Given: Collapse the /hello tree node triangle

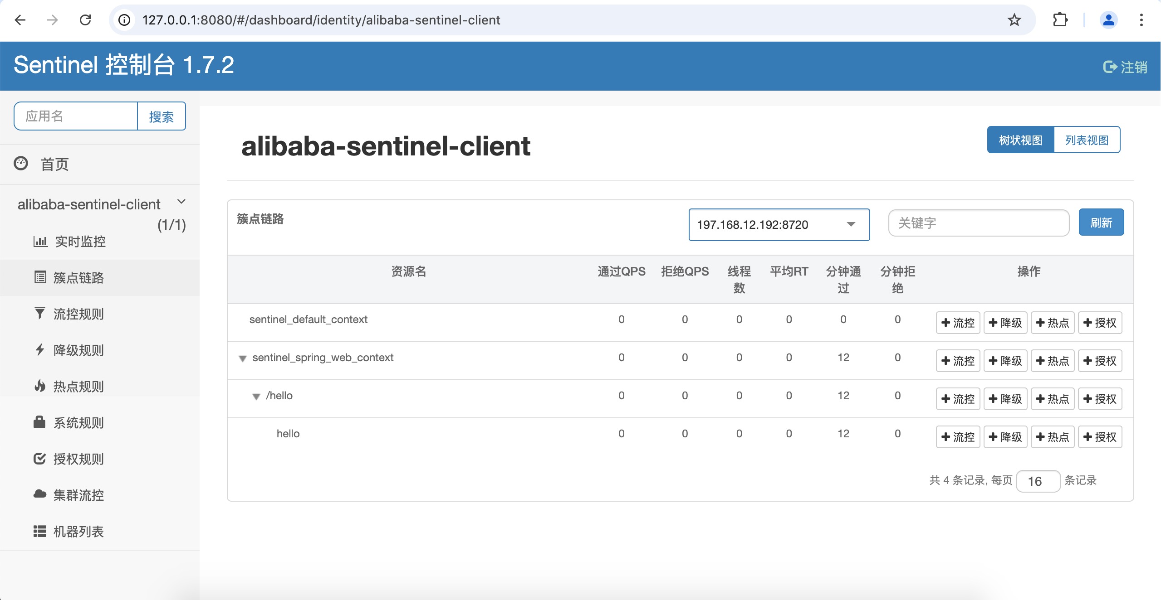Looking at the screenshot, I should point(256,397).
